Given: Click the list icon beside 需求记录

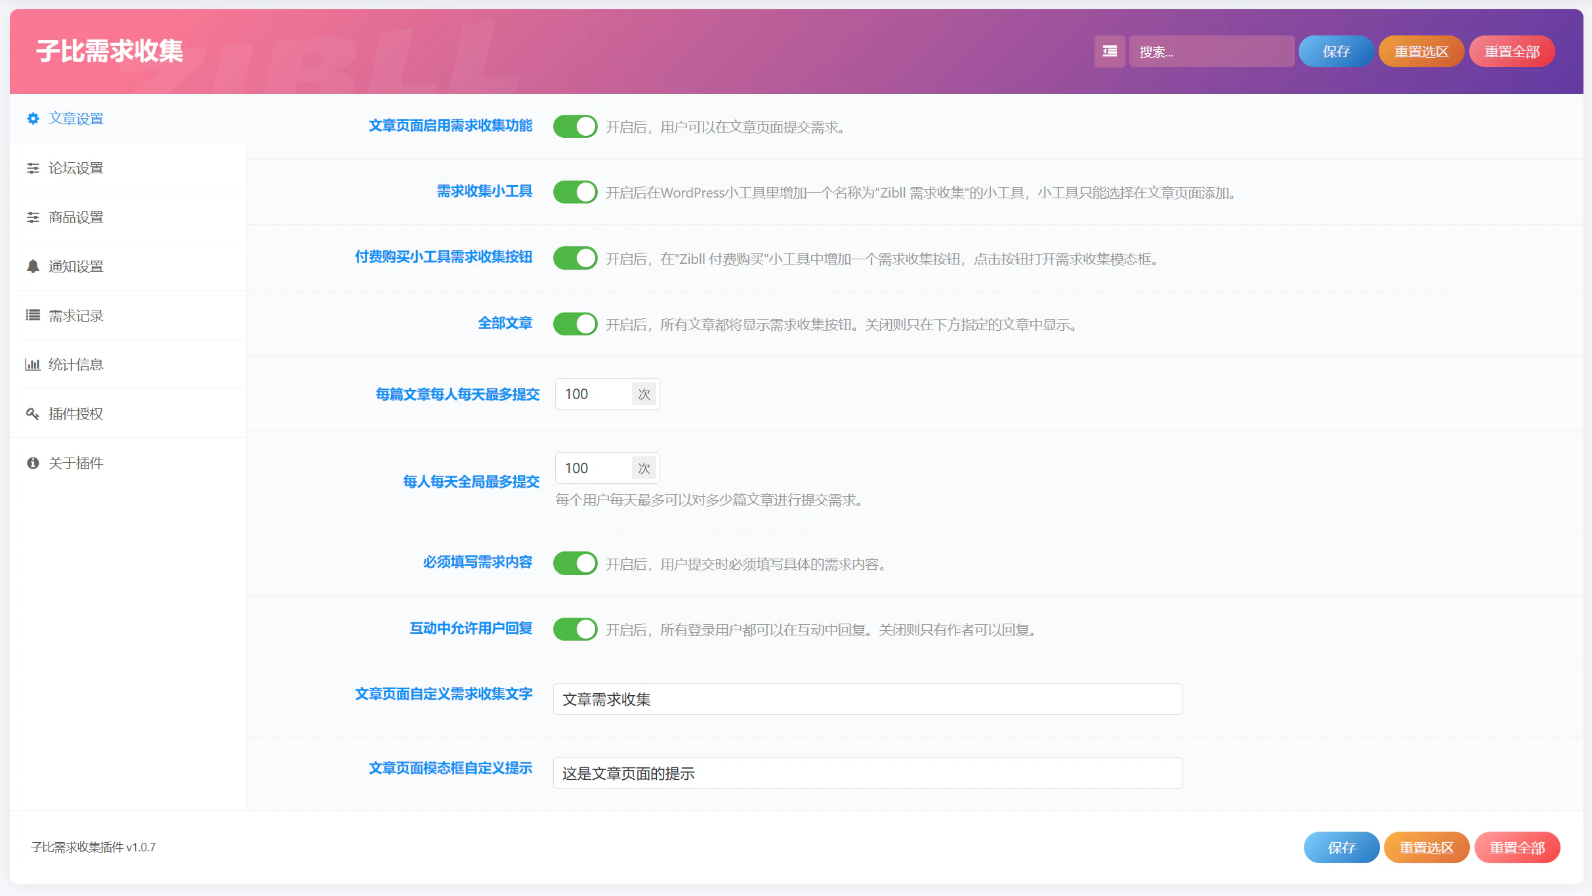Looking at the screenshot, I should [x=33, y=316].
